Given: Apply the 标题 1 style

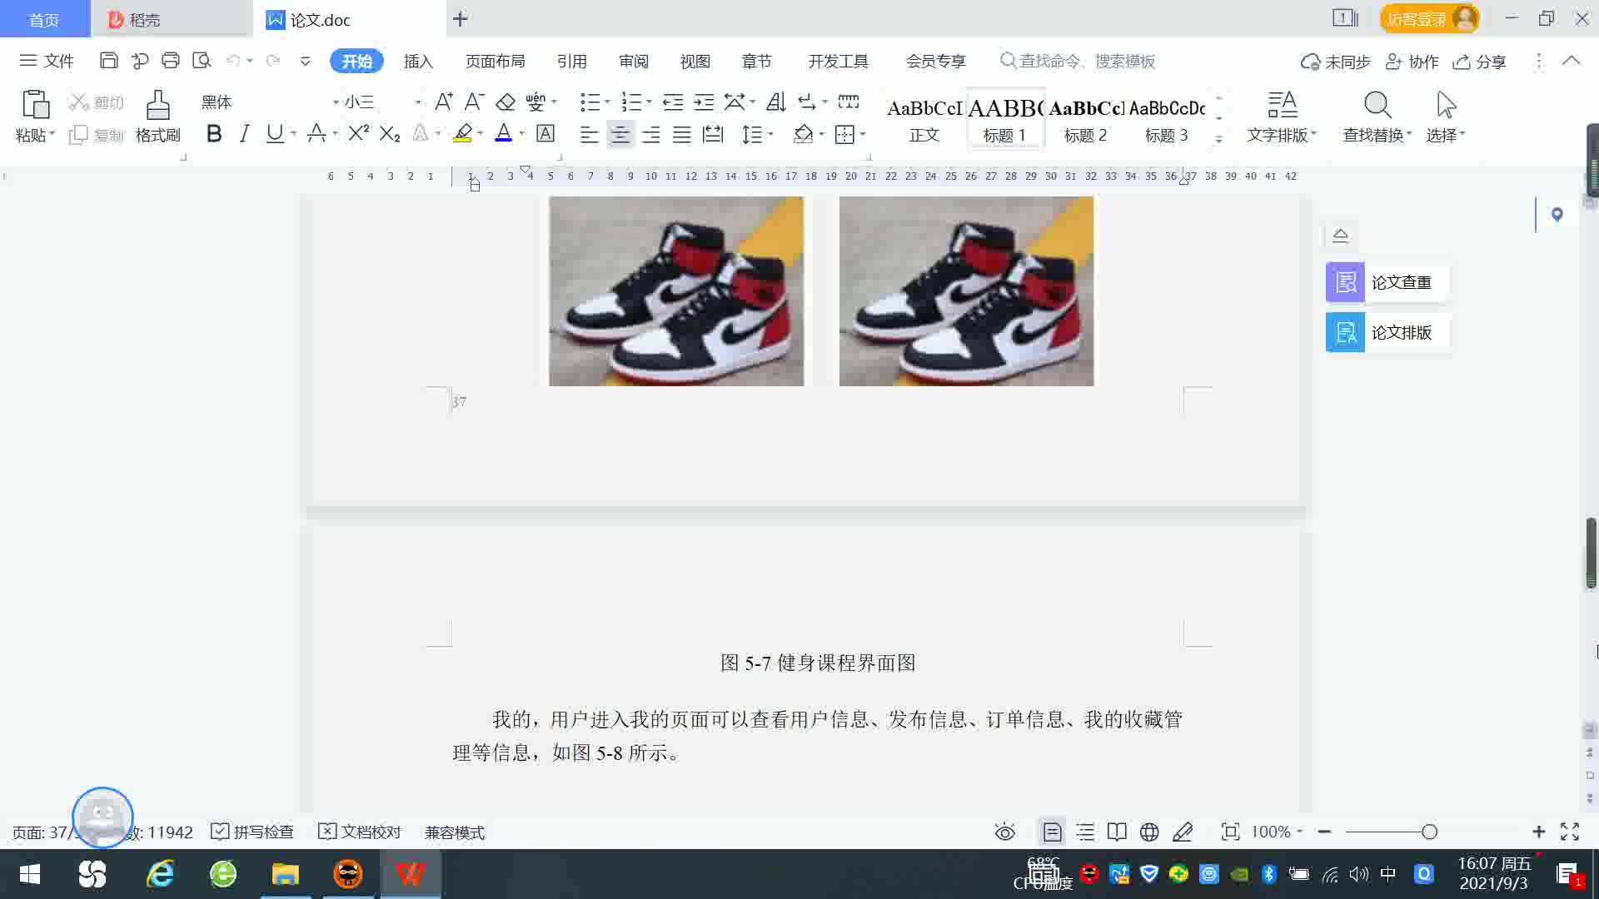Looking at the screenshot, I should tap(1005, 118).
